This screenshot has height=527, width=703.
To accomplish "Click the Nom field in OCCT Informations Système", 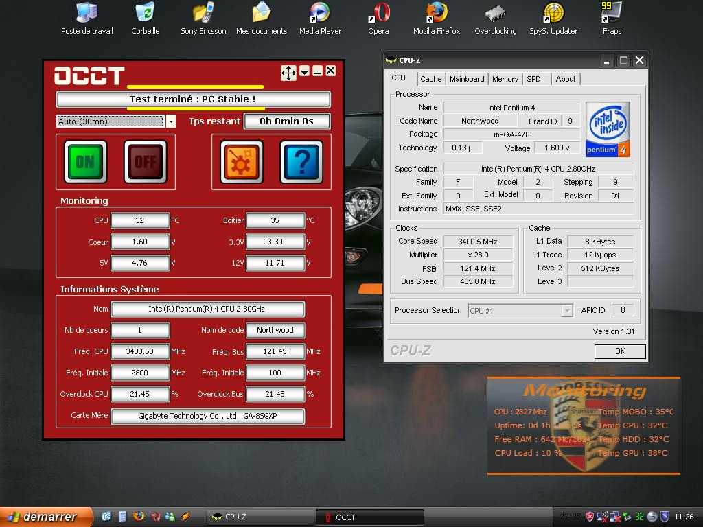I will [207, 309].
